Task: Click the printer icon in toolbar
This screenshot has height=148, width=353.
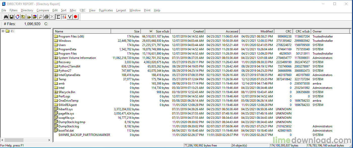Action: coord(46,17)
